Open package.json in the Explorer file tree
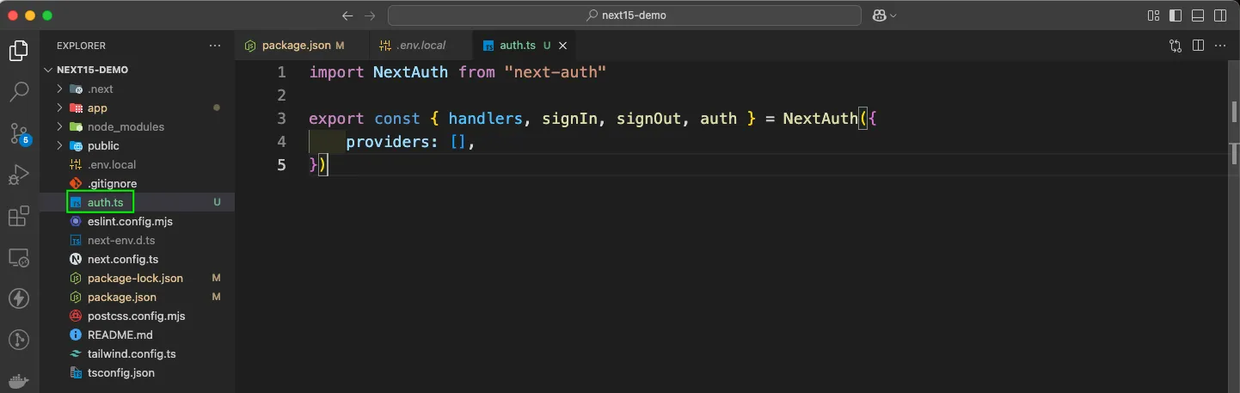 click(138, 297)
